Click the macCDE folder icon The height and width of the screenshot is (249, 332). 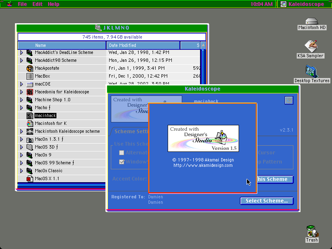point(29,84)
